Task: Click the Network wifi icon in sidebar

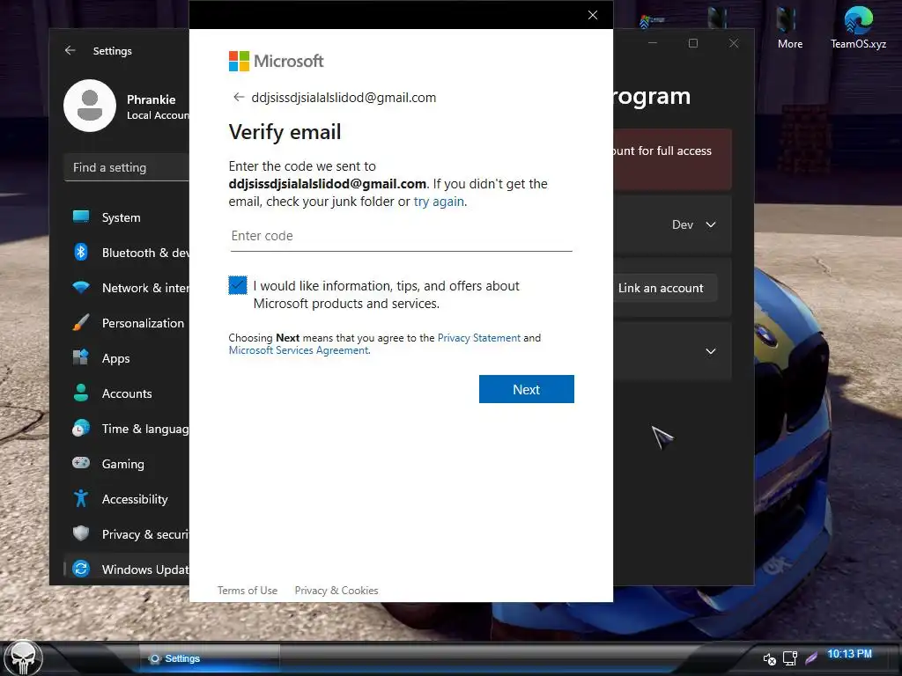Action: pos(81,287)
